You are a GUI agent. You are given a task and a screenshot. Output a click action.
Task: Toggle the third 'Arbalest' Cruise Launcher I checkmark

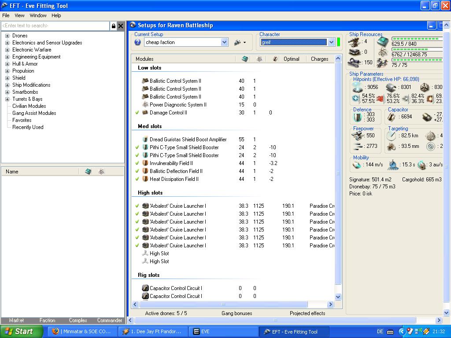pyautogui.click(x=137, y=222)
